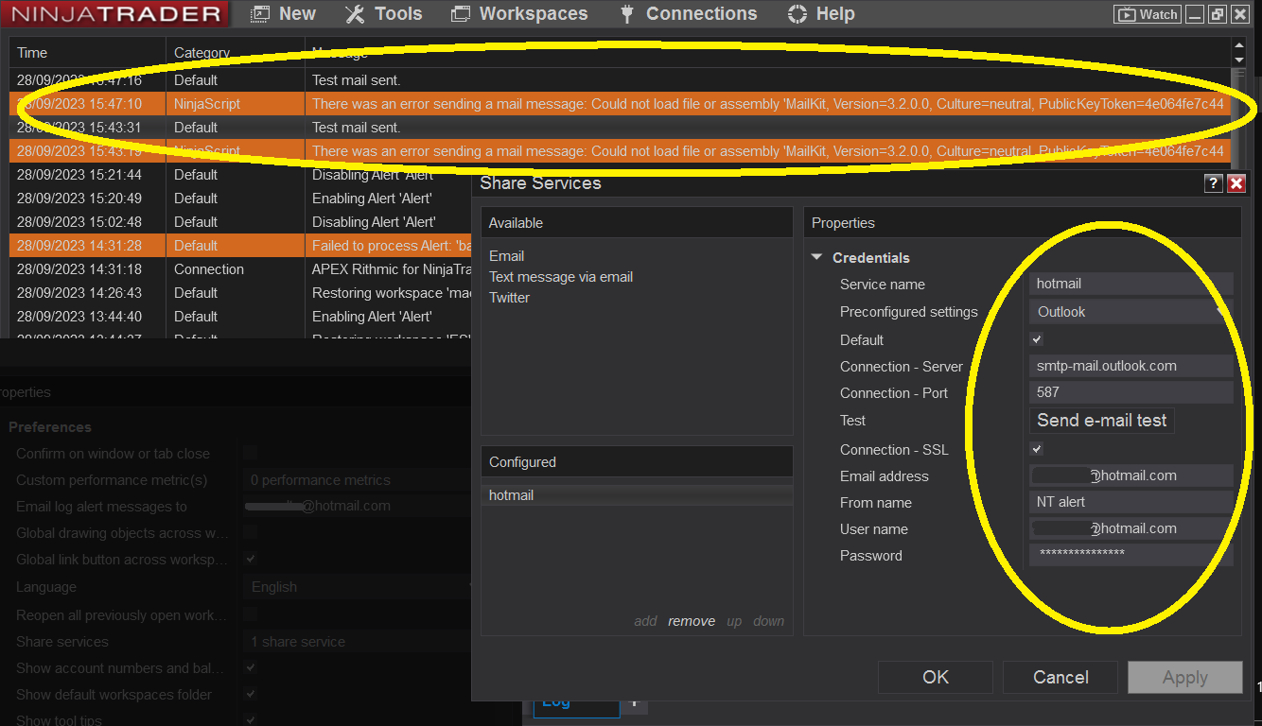Viewport: 1262px width, 726px height.
Task: Open help for Share Services dialog
Action: (x=1213, y=184)
